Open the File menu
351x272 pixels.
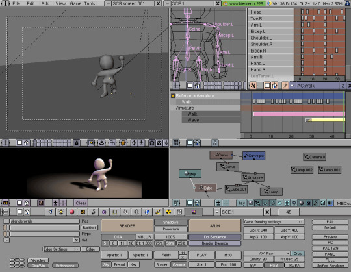[x=16, y=3]
